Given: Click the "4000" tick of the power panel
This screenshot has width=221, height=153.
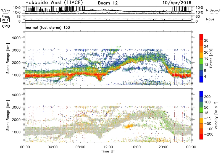Looking at the screenshot, I should tap(16, 38).
